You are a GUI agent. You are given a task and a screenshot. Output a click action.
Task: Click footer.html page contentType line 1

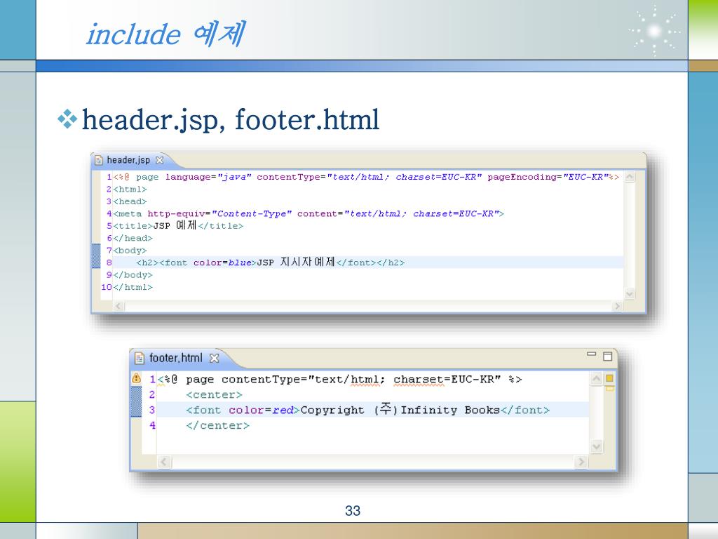(x=340, y=380)
